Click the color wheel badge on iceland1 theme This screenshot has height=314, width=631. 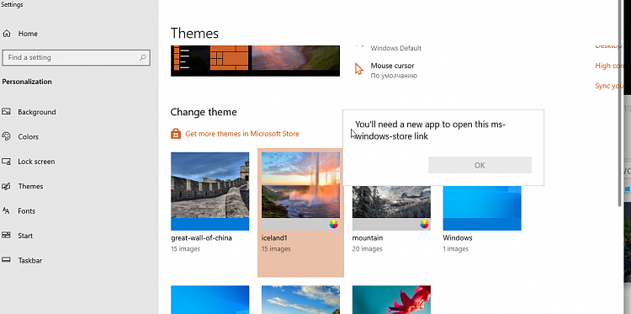334,224
